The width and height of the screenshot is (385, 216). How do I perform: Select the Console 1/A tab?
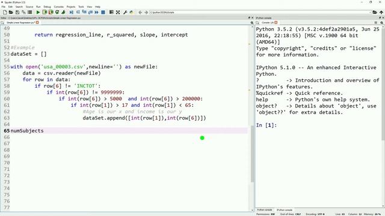(x=267, y=23)
